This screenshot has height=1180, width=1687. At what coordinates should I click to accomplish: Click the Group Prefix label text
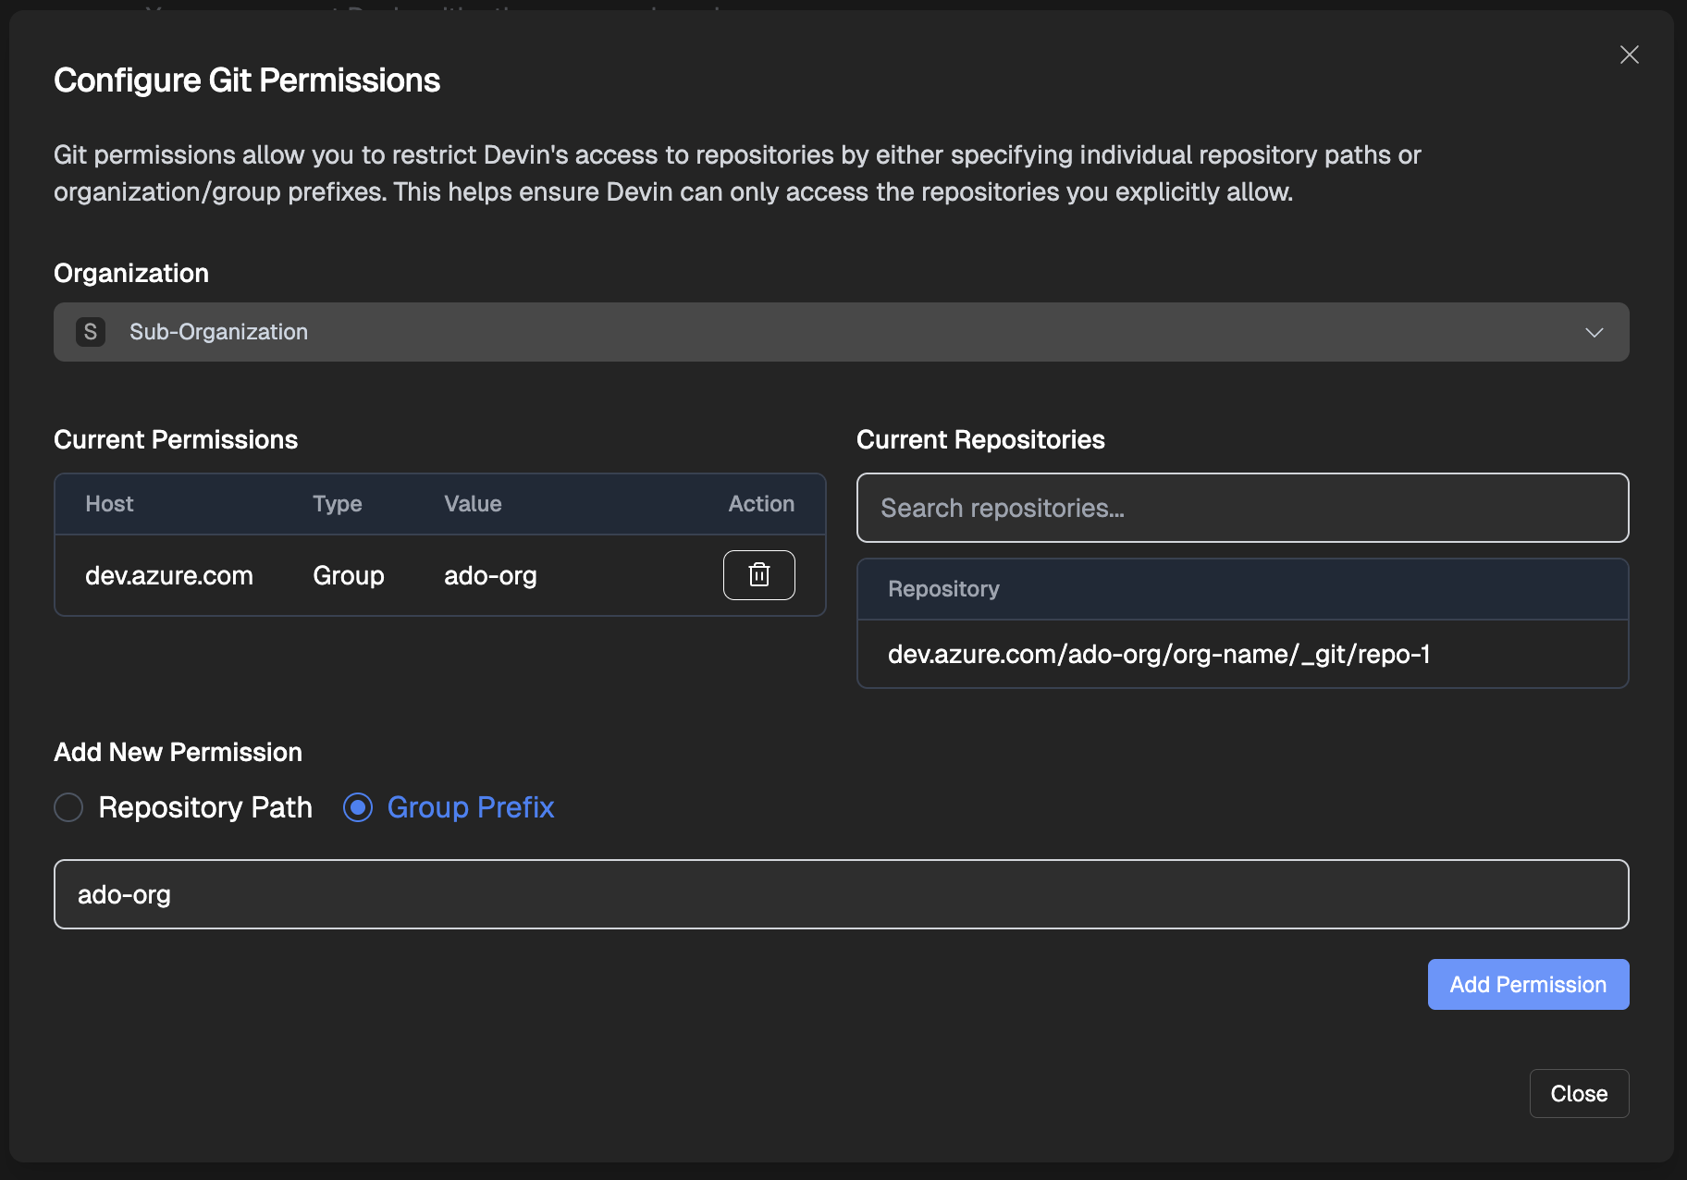tap(470, 807)
